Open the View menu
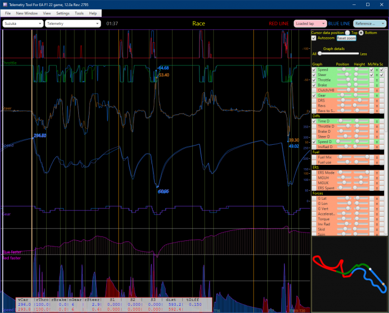The height and width of the screenshot is (313, 389). [47, 13]
